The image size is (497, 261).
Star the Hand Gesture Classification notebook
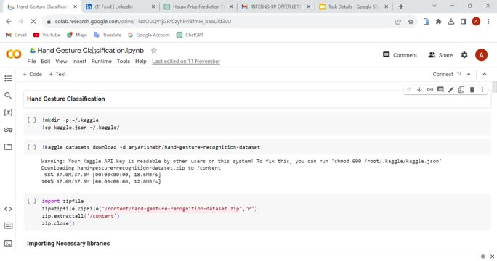tap(154, 51)
